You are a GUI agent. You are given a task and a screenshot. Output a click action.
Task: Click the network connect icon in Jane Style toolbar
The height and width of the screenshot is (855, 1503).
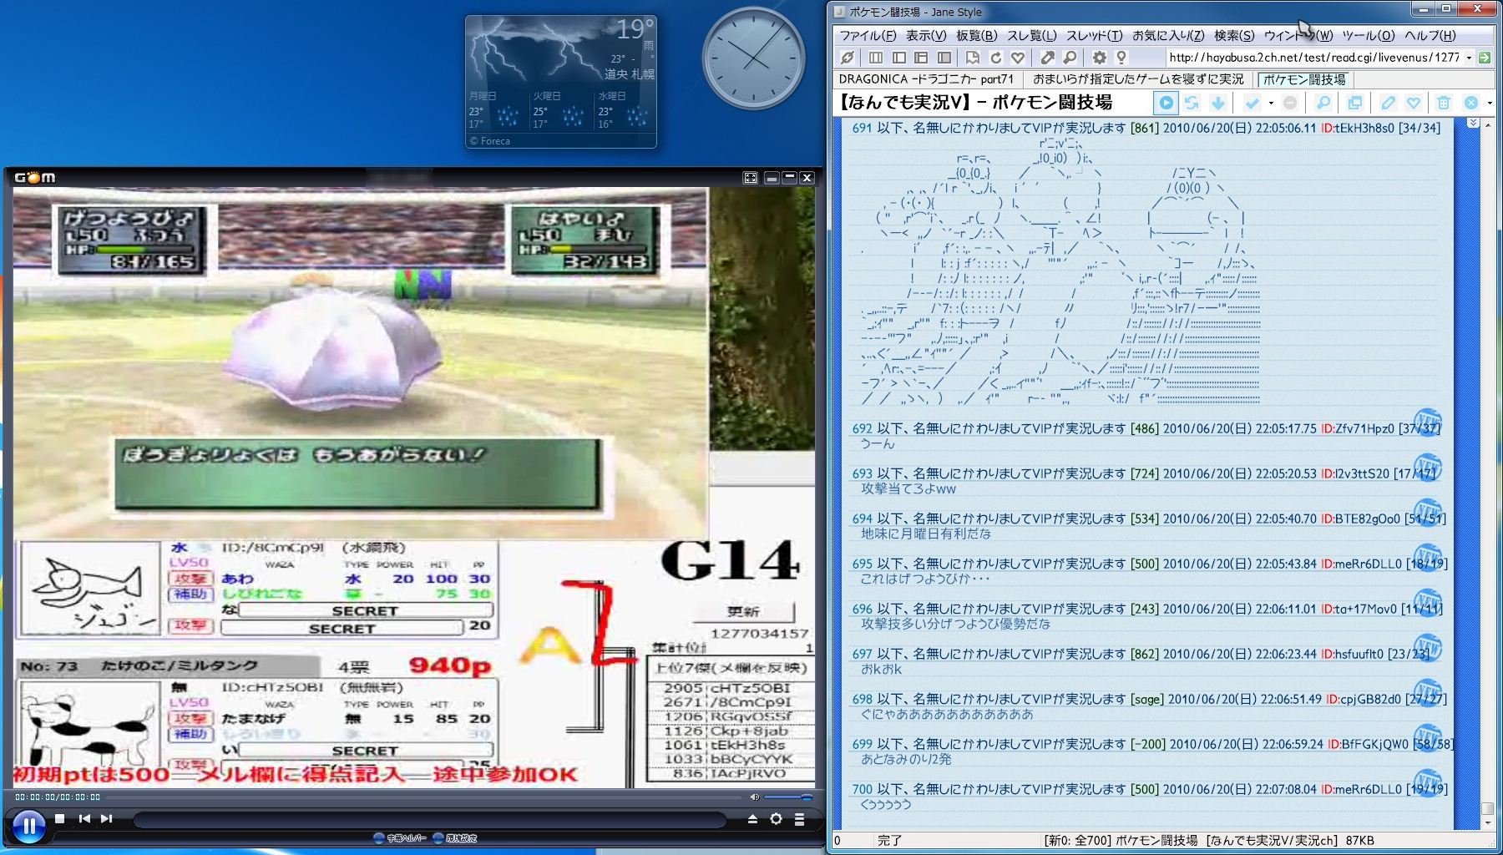(x=847, y=58)
